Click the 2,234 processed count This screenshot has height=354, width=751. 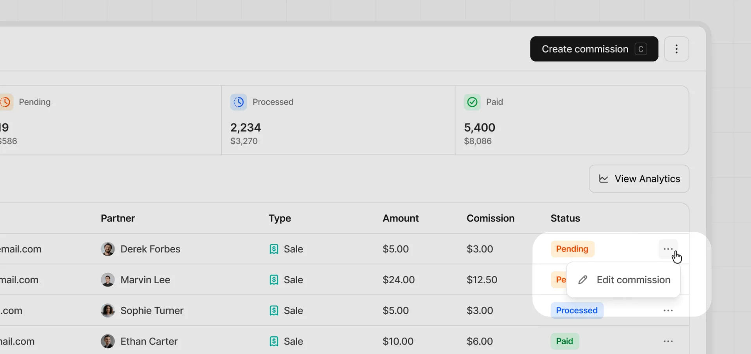246,127
